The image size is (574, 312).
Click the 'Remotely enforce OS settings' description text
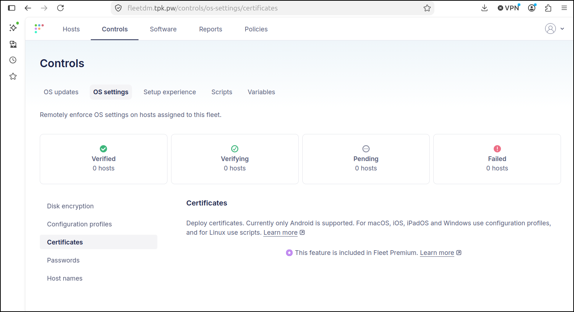click(x=131, y=115)
